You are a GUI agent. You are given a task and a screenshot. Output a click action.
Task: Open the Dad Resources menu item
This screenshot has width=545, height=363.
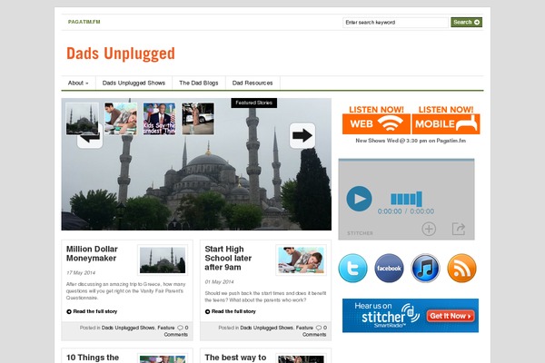(x=253, y=83)
